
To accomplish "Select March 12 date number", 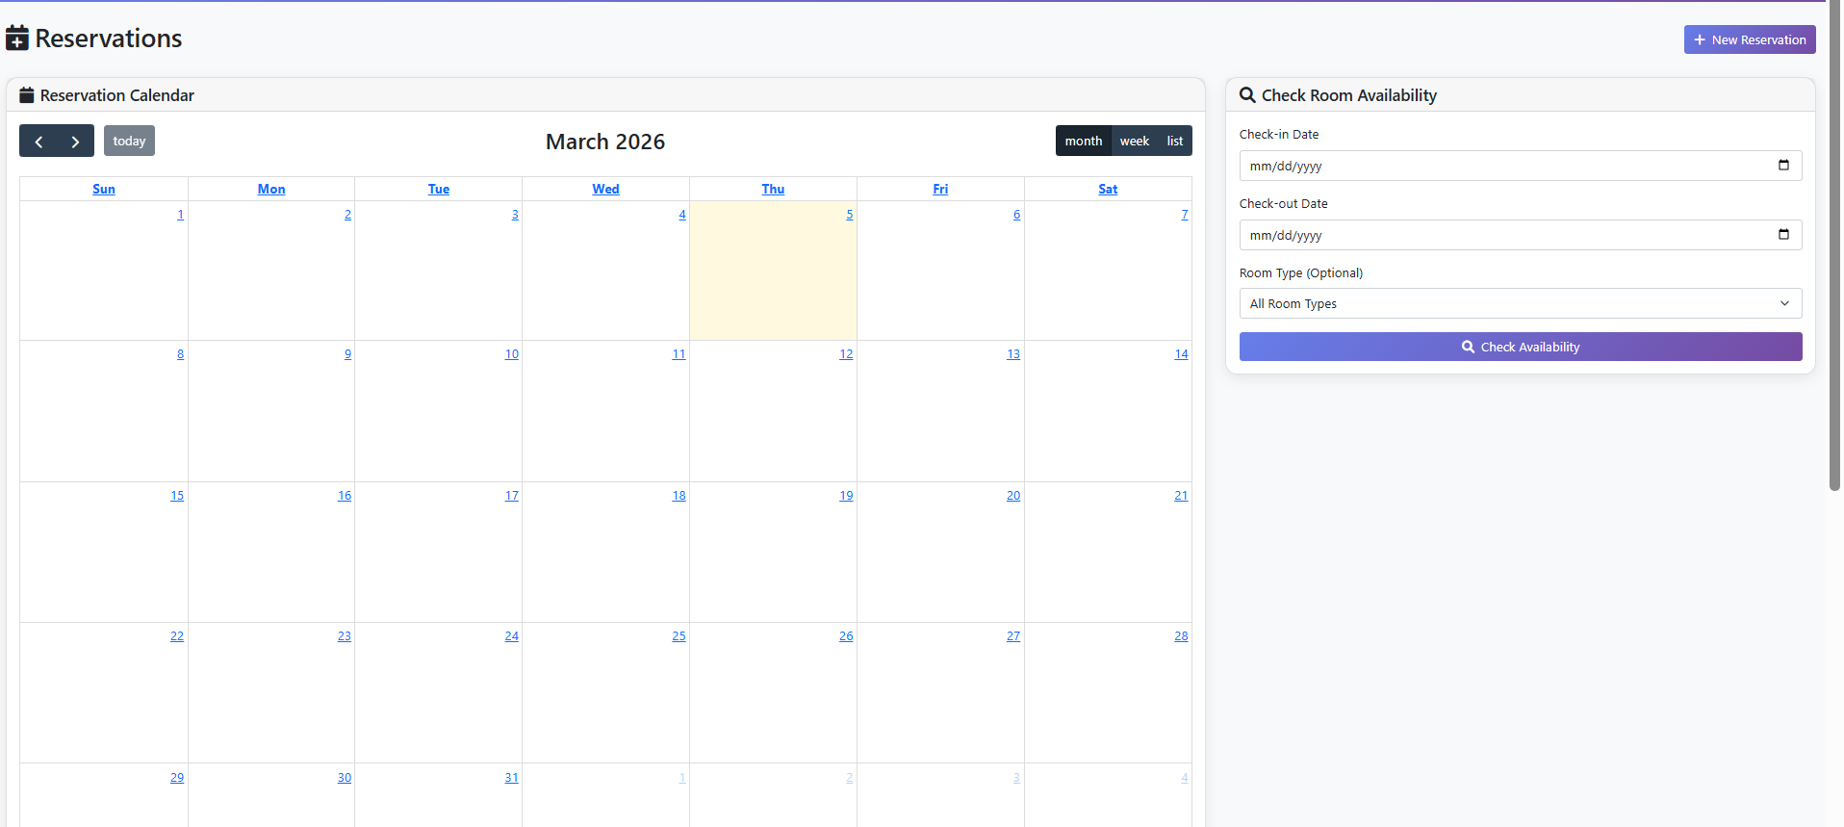I will click(846, 354).
